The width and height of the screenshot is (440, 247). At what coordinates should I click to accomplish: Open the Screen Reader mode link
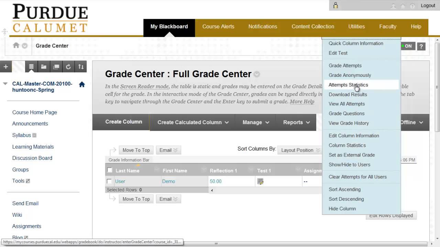click(x=144, y=86)
